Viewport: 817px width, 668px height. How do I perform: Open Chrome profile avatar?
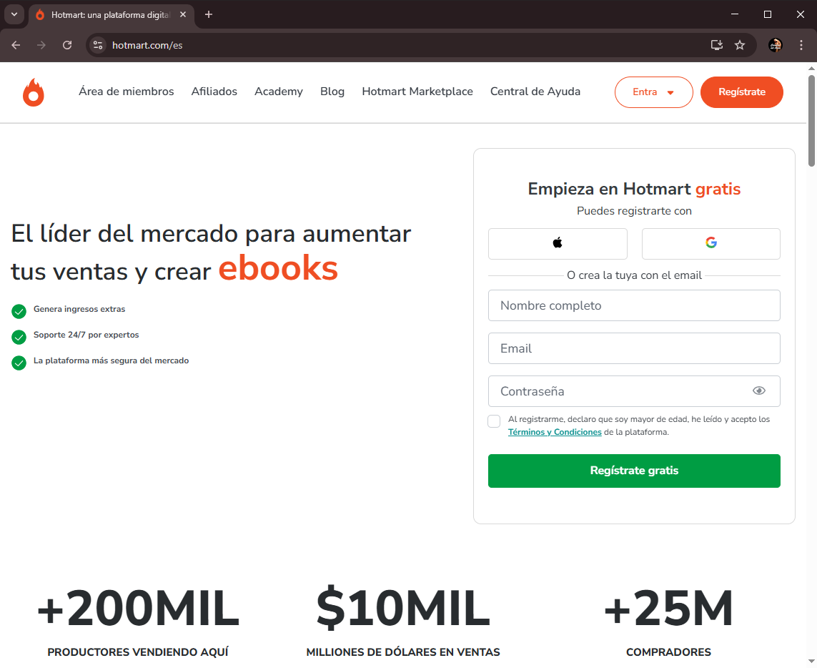pos(776,45)
